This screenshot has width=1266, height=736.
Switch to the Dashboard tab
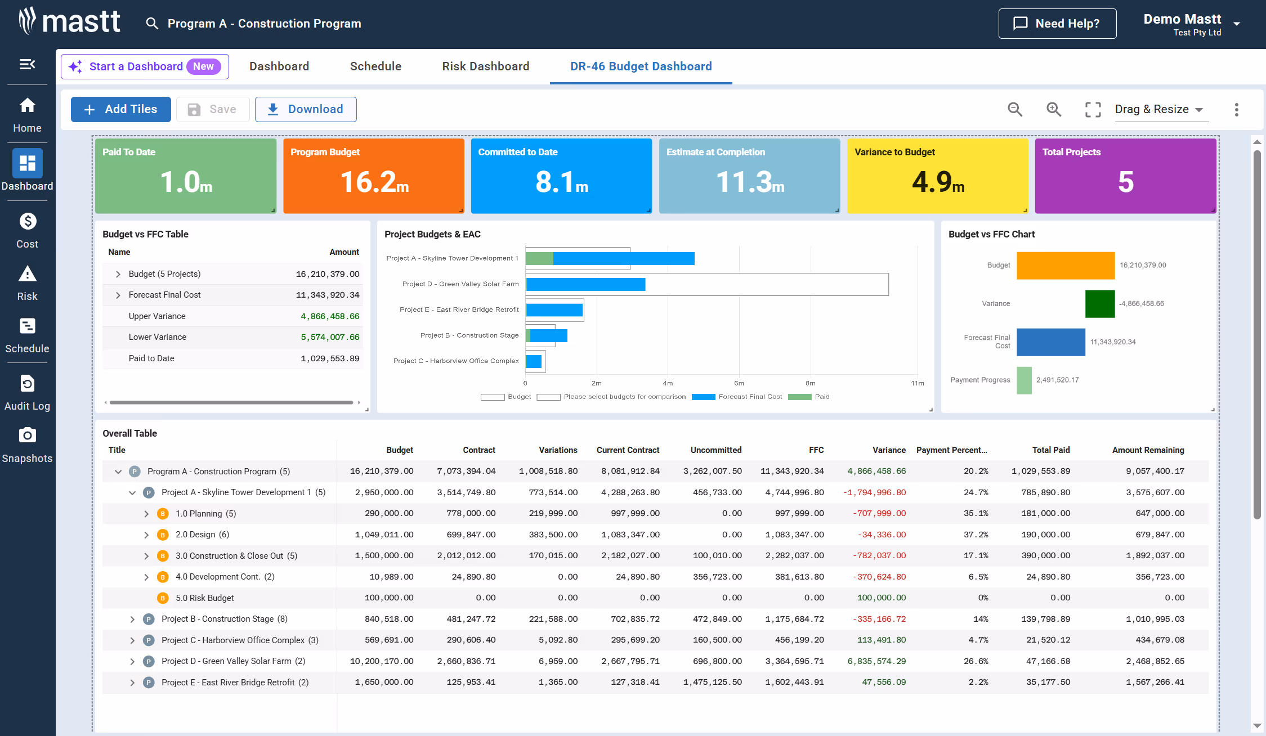point(279,66)
